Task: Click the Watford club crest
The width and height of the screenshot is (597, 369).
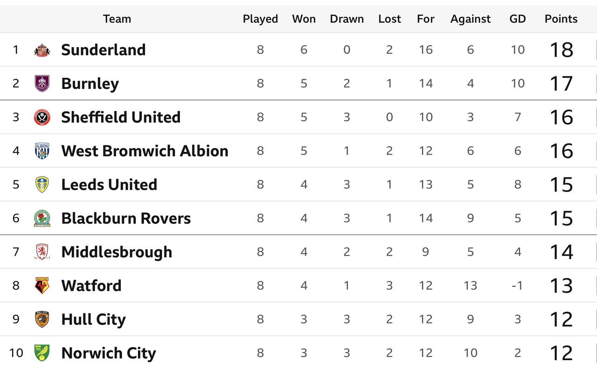Action: (x=42, y=286)
